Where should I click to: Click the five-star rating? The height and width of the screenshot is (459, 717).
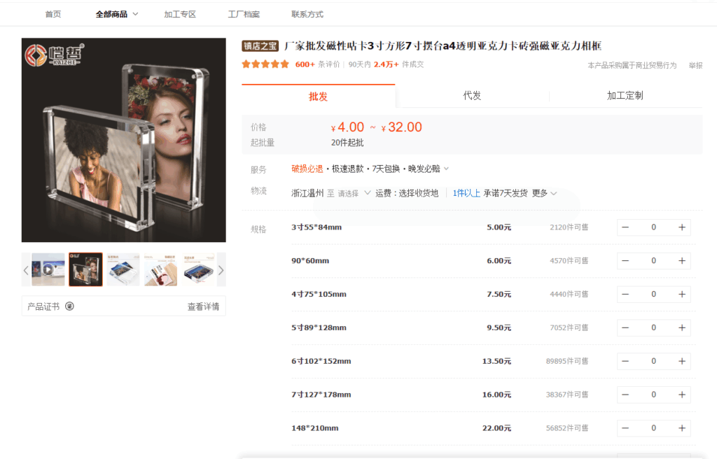click(x=265, y=64)
